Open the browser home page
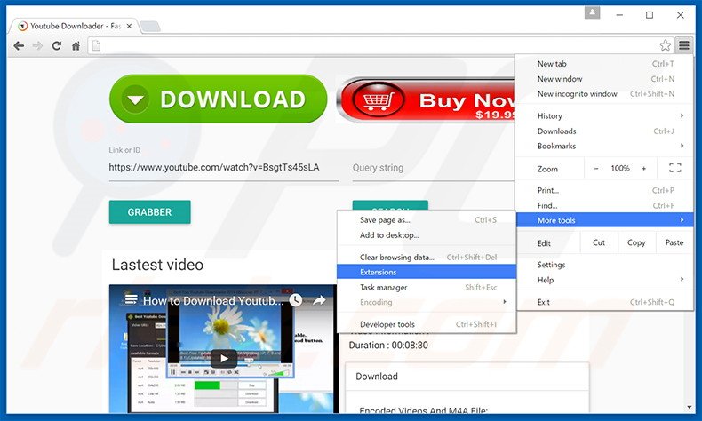The height and width of the screenshot is (421, 702). click(x=76, y=45)
